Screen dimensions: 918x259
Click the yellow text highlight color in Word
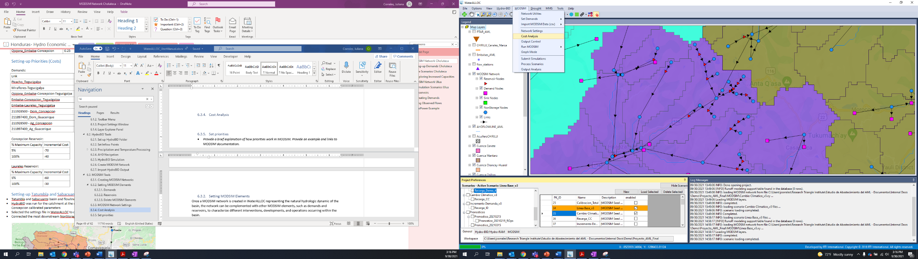pos(147,73)
